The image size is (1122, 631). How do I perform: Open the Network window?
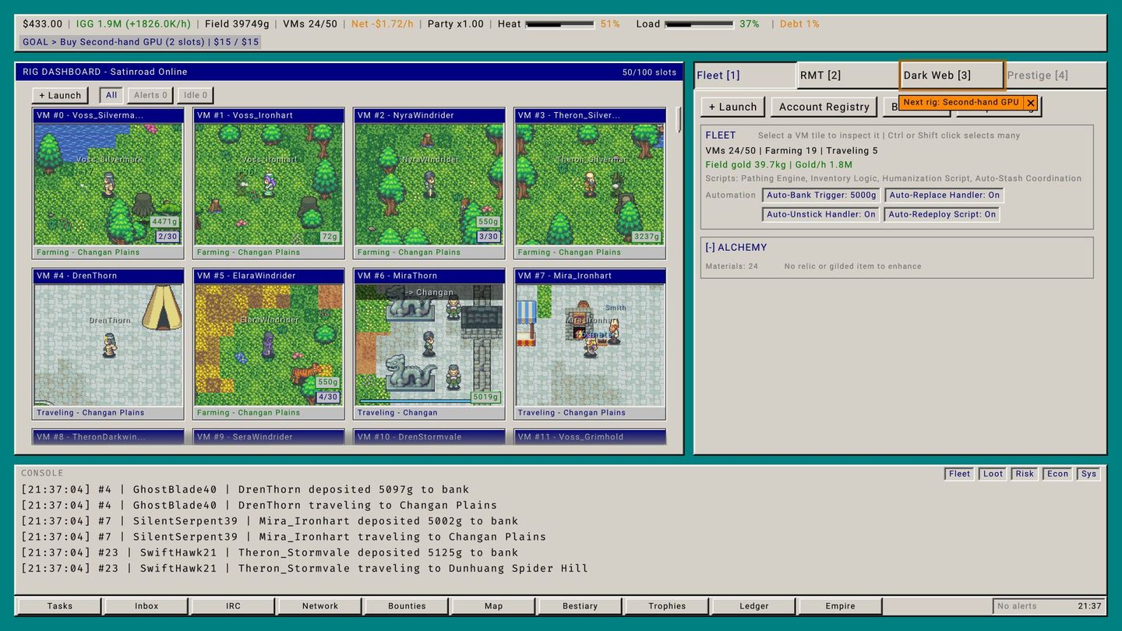point(320,606)
